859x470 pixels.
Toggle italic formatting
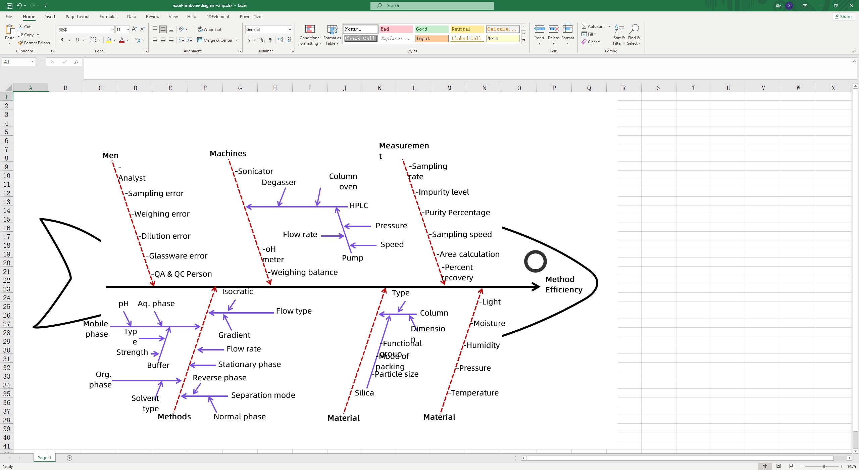tap(70, 40)
